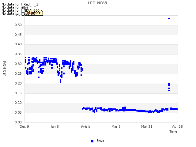Click 'No data for f_Red_in_1' message
The image size is (196, 147).
click(x=20, y=4)
